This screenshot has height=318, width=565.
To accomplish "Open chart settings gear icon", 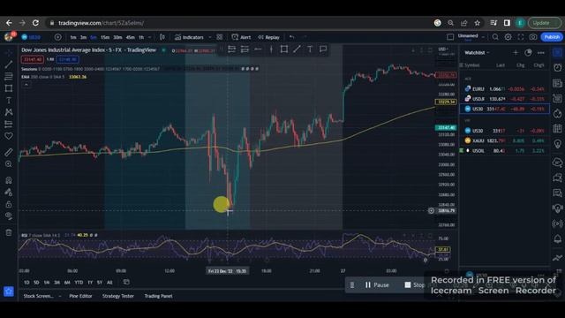I will click(508, 37).
